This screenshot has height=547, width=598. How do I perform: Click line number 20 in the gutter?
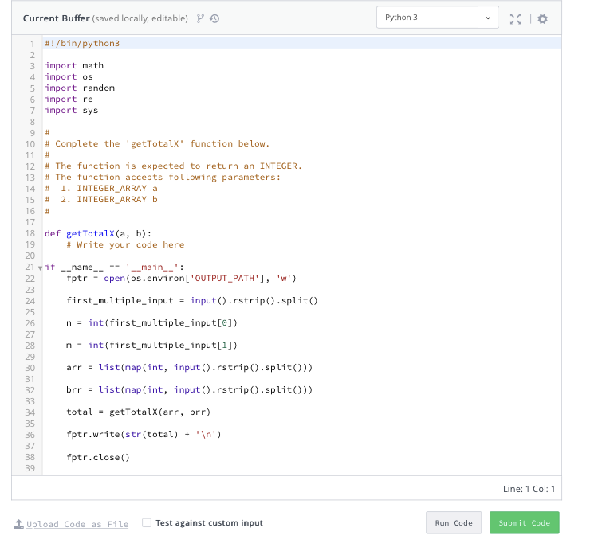(x=30, y=256)
